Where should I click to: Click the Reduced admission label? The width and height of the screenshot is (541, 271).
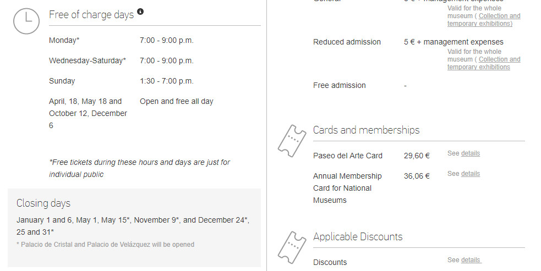tap(347, 42)
